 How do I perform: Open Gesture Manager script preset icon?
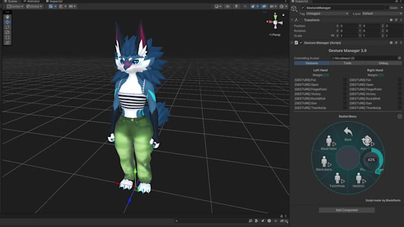[396, 43]
